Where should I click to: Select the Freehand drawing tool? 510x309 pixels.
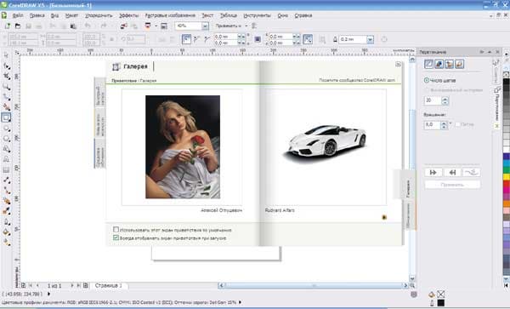click(6, 97)
